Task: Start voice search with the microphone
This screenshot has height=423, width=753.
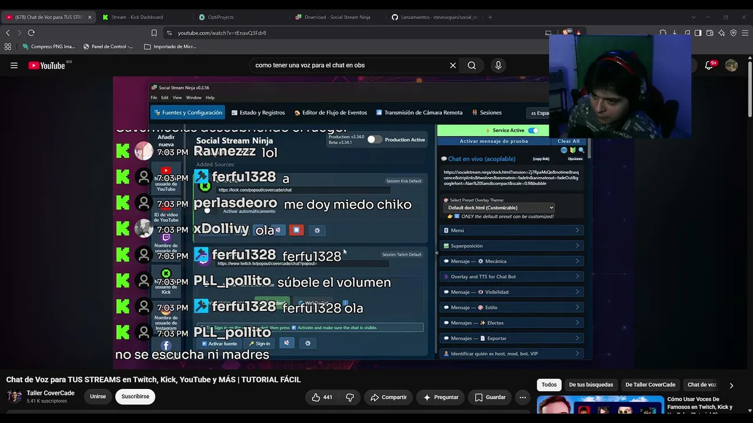Action: pos(498,65)
